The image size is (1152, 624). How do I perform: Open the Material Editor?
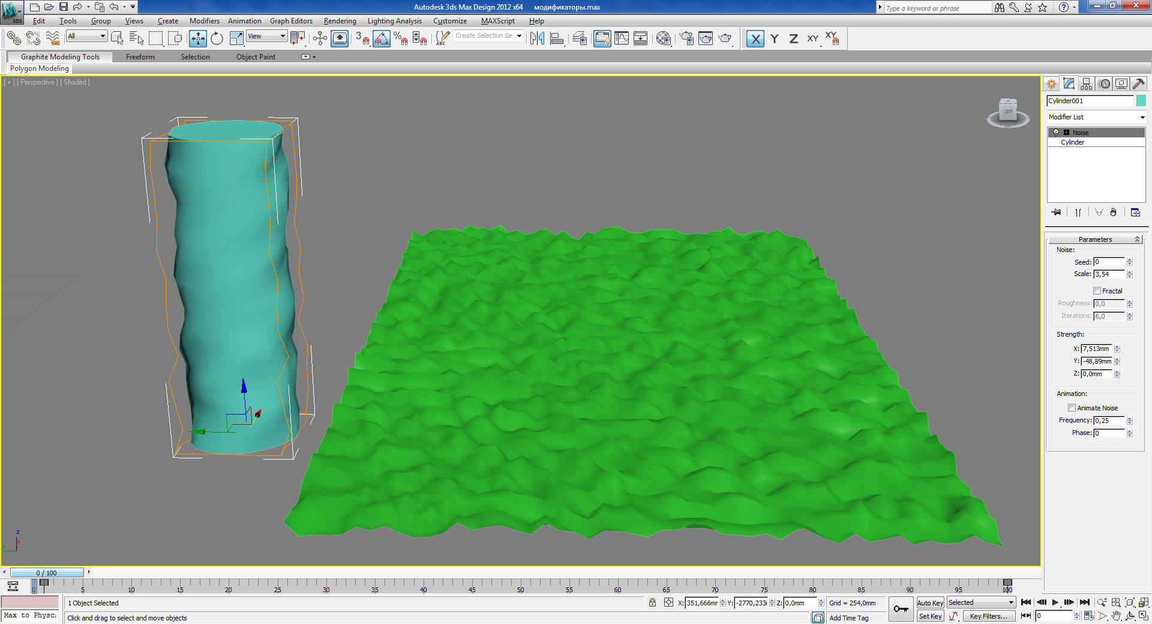663,38
